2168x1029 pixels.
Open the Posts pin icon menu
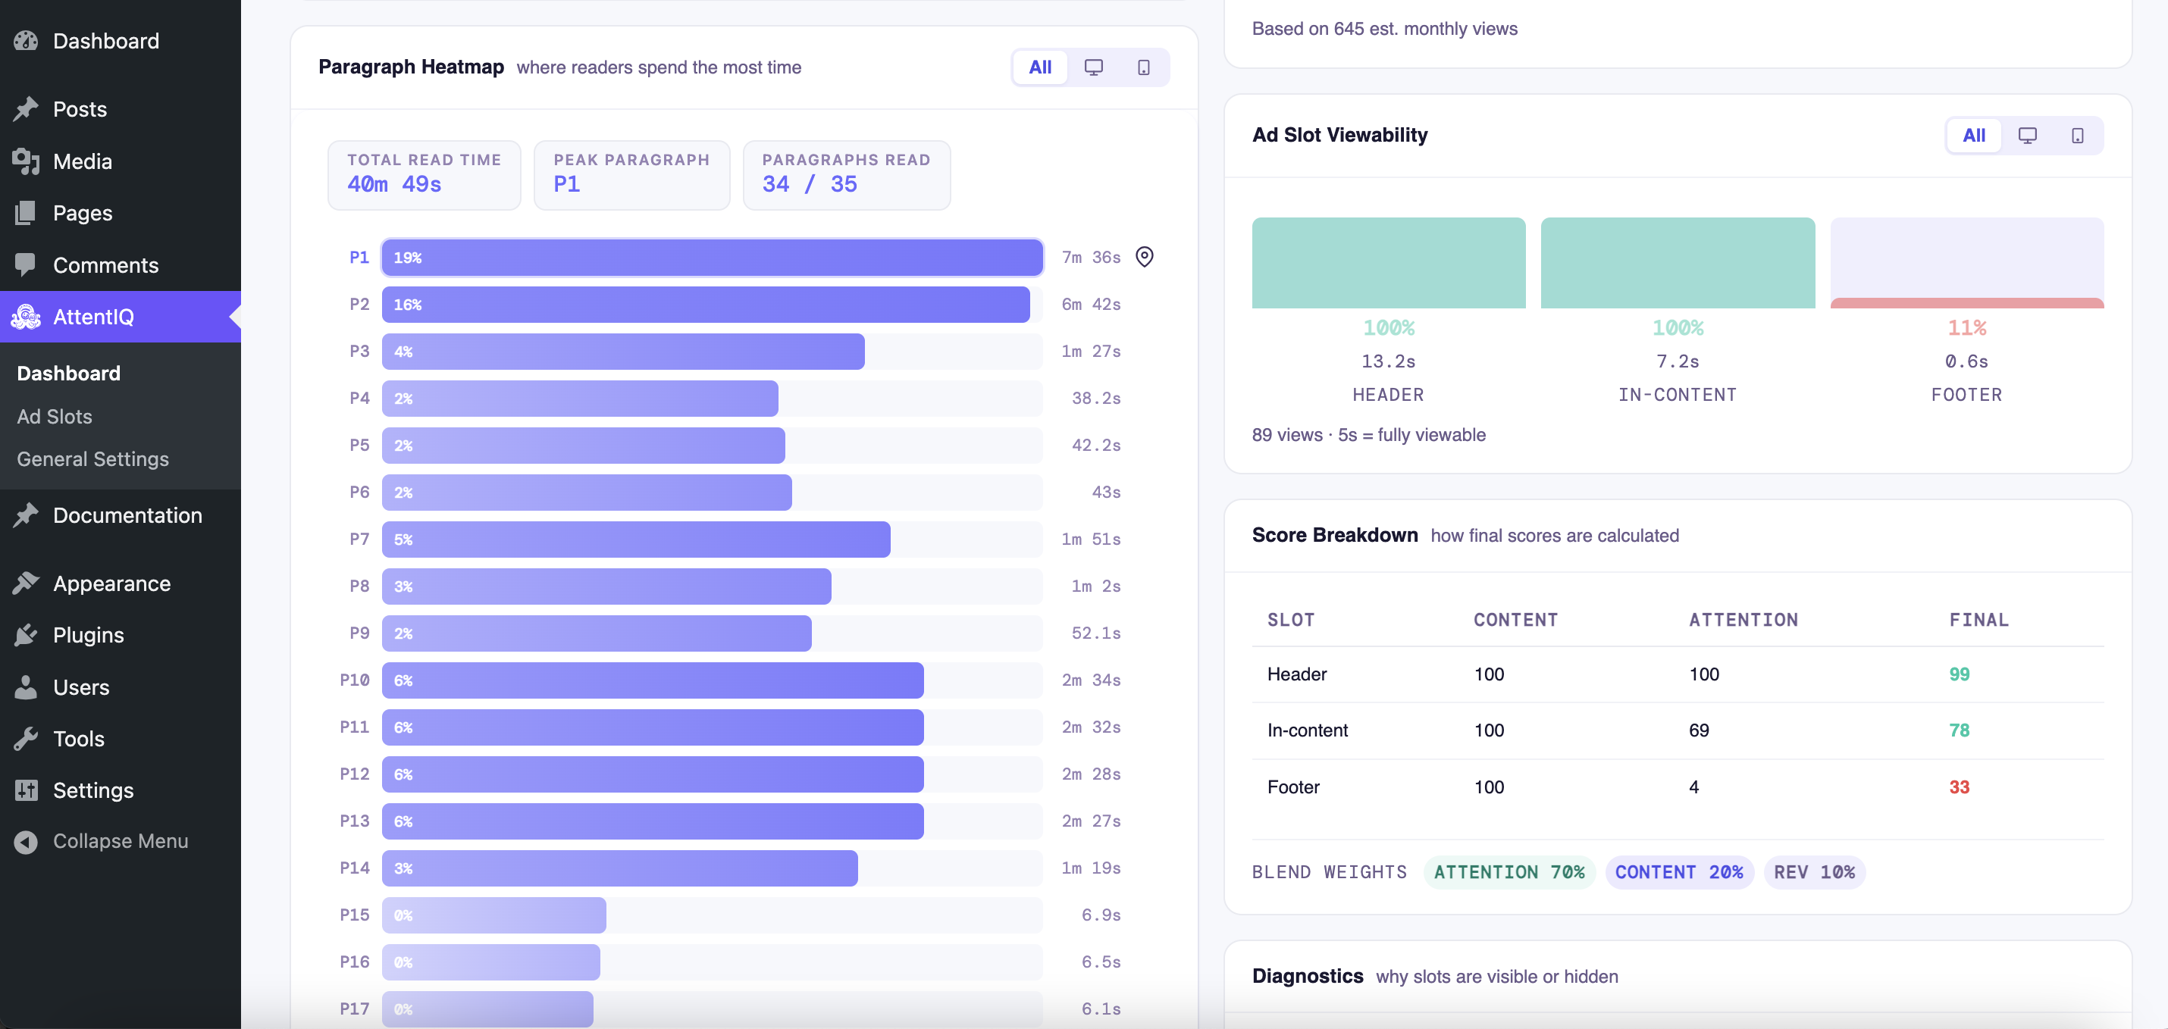click(x=26, y=109)
